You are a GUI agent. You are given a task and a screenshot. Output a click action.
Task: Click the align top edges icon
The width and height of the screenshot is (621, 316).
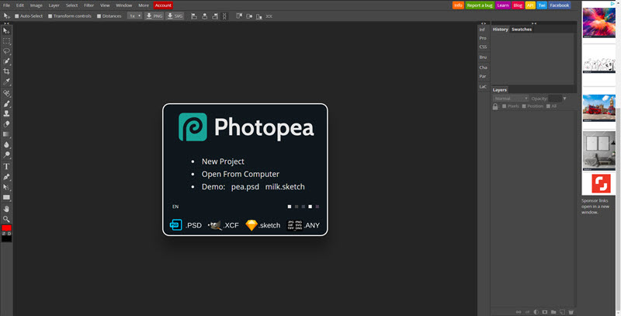point(239,16)
